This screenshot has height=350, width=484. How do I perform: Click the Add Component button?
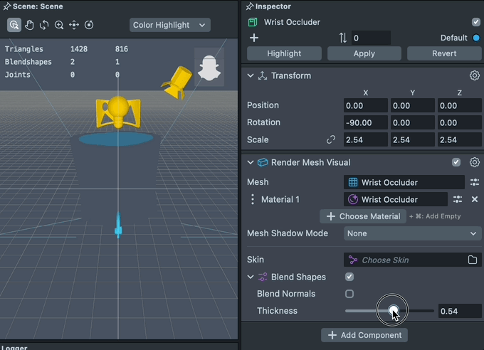[x=364, y=335]
